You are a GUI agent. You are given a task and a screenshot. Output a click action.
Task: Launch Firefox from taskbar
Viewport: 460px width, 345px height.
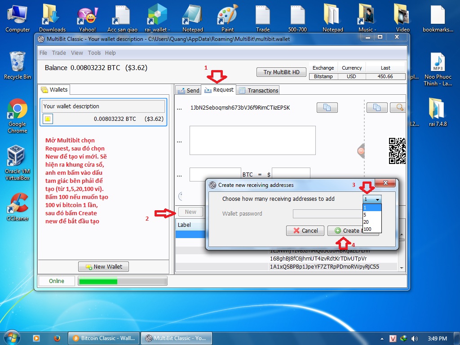pyautogui.click(x=57, y=338)
